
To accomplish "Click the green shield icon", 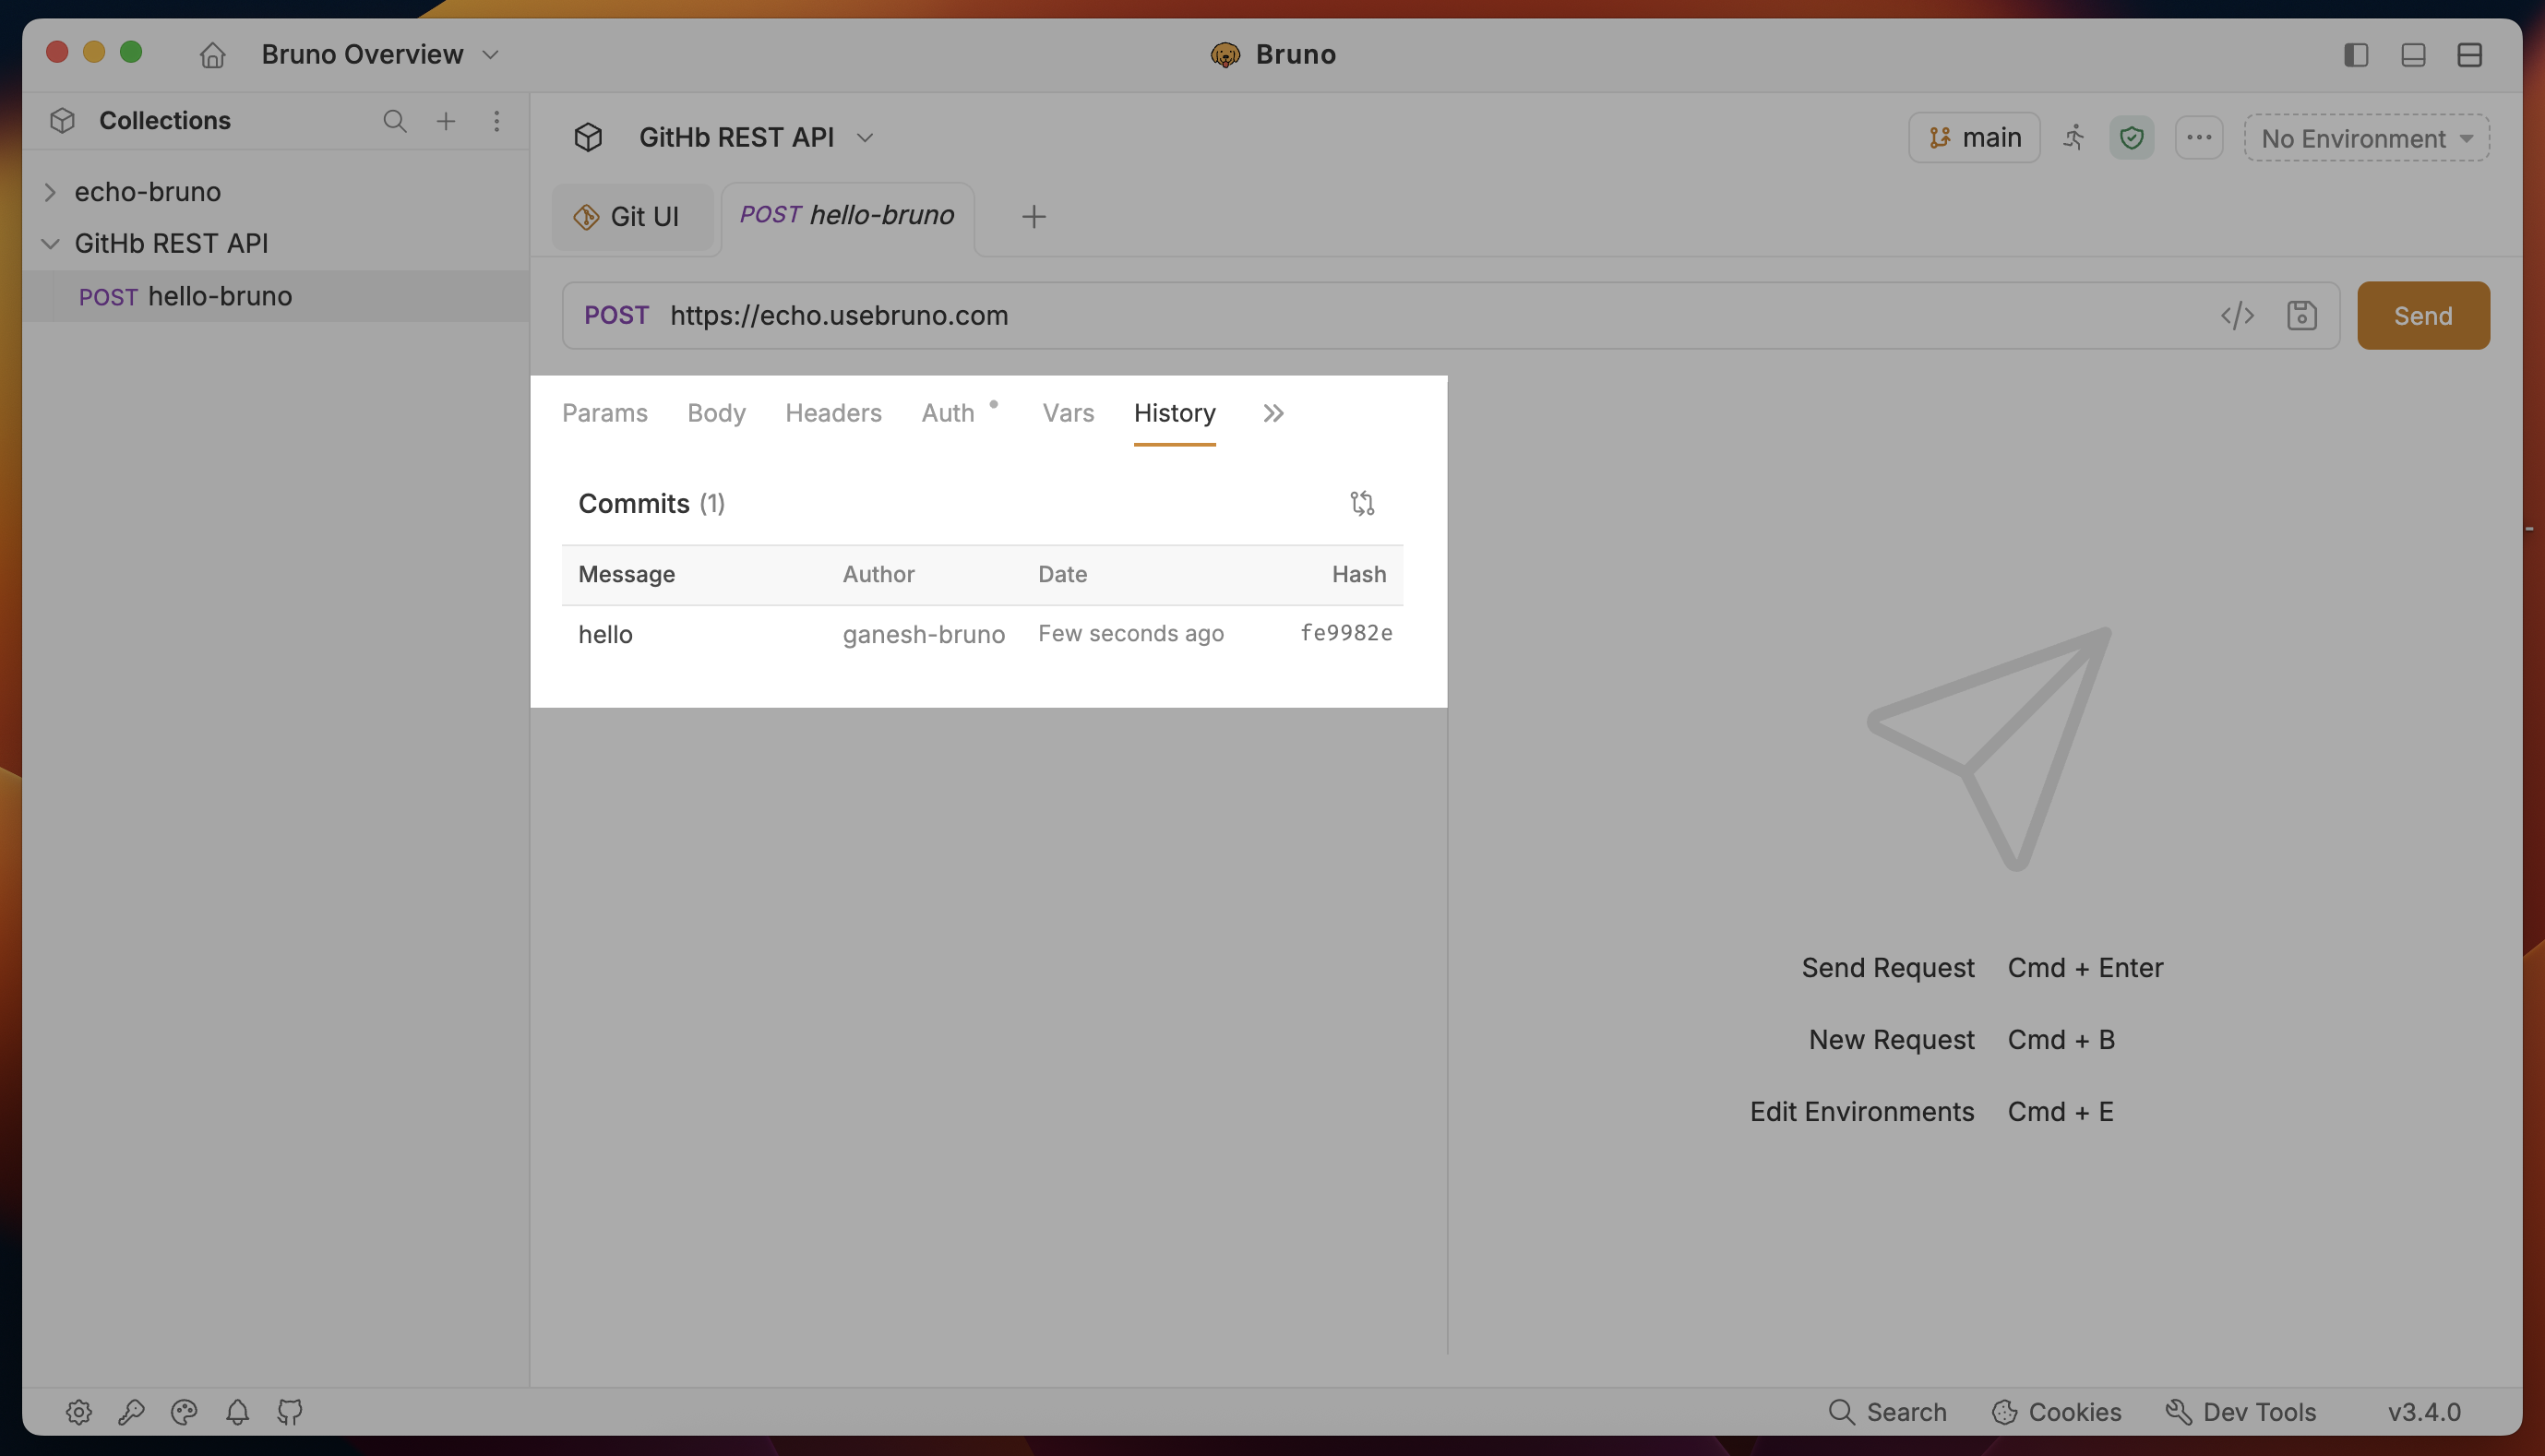I will [2131, 137].
